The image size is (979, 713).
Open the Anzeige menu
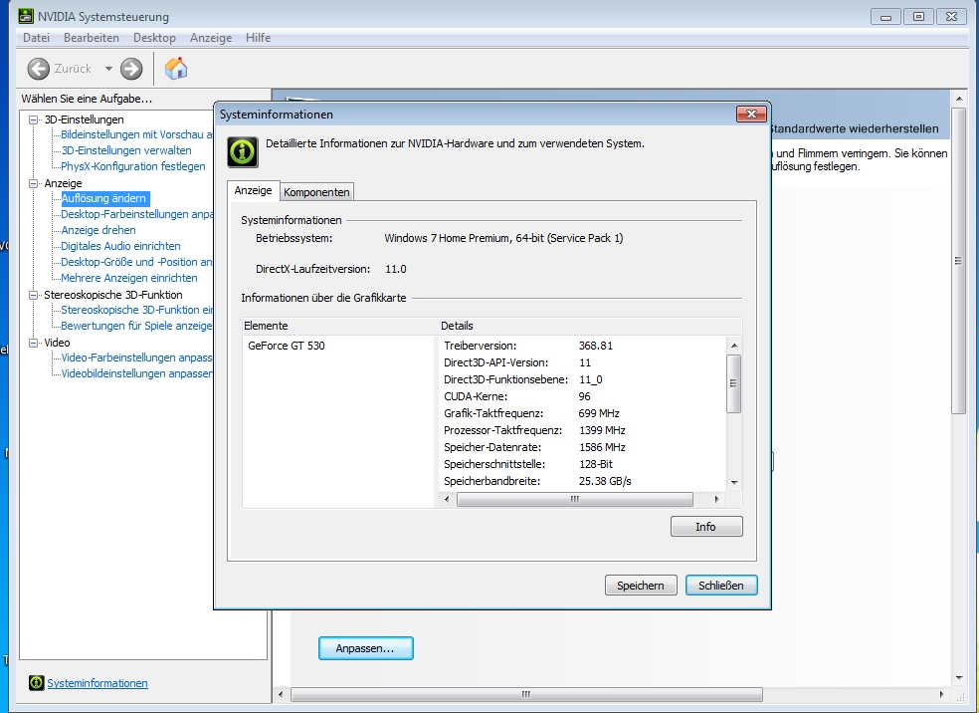click(211, 38)
